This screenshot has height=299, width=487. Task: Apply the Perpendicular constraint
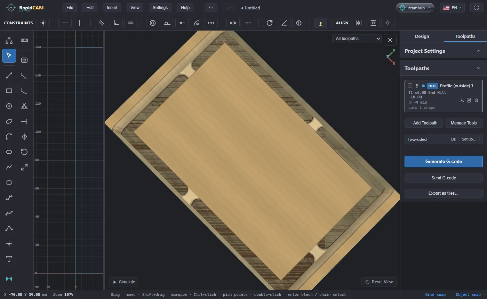click(x=116, y=23)
